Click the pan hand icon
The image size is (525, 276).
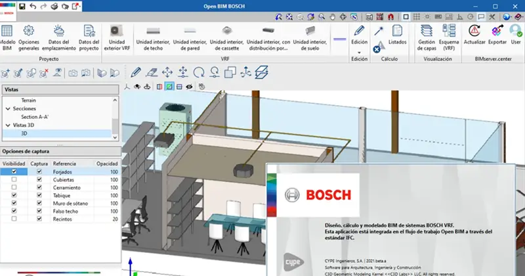333,17
